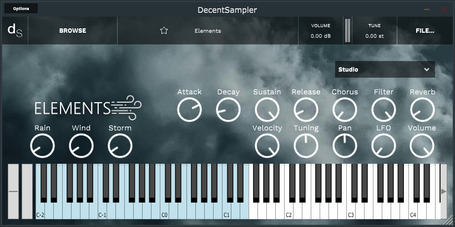The image size is (455, 227).
Task: Click the Pan knob
Action: click(x=345, y=146)
